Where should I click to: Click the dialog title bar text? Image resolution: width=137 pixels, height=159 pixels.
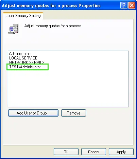(51, 5)
